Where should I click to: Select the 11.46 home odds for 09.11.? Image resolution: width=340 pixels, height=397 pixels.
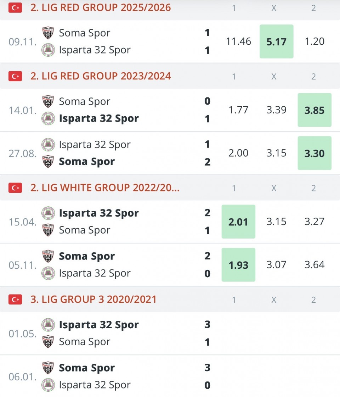coord(238,41)
